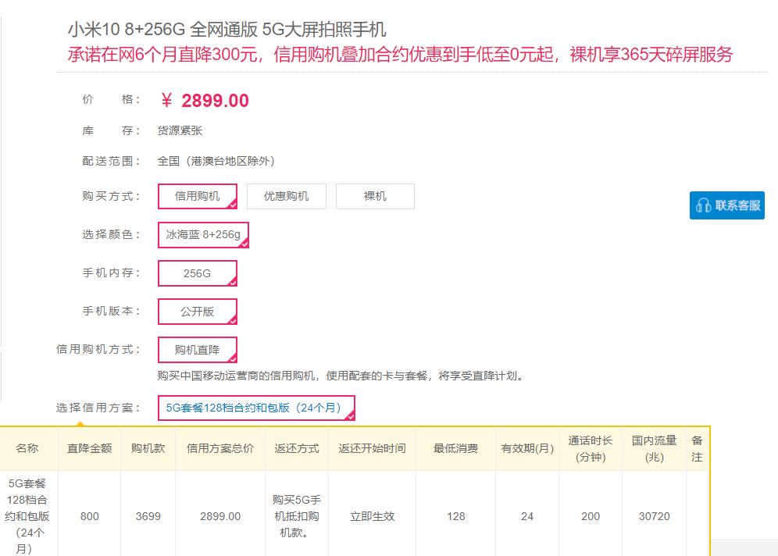Select the 购机直降 credit purchase option
Image resolution: width=778 pixels, height=556 pixels.
point(197,349)
